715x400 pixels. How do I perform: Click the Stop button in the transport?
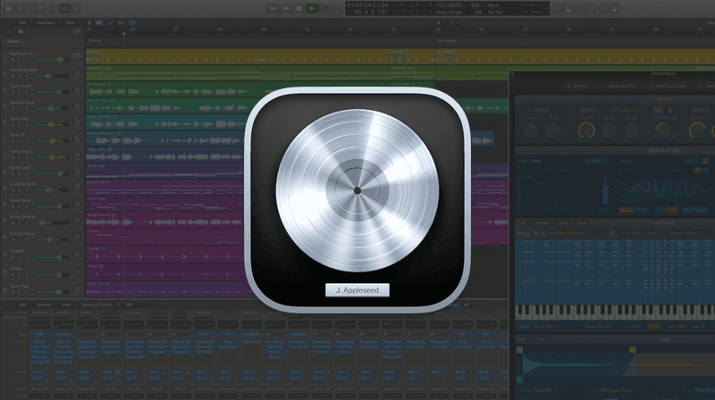[x=299, y=8]
